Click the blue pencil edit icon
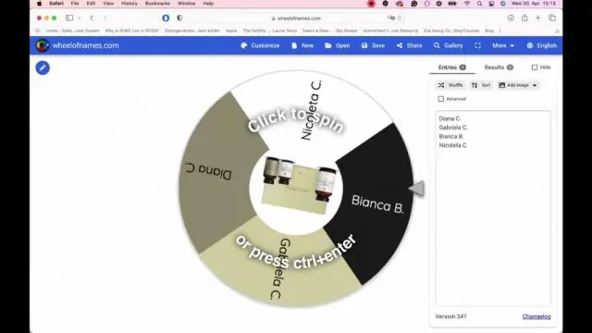The height and width of the screenshot is (333, 592). tap(43, 68)
